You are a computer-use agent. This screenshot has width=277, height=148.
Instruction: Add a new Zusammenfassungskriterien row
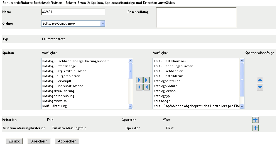click(x=255, y=128)
